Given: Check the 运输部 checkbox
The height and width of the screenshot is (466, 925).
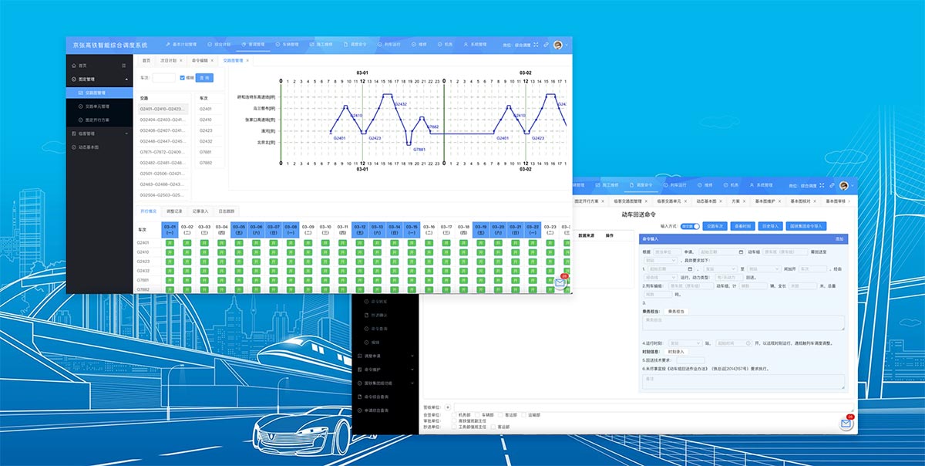Looking at the screenshot, I should click(x=523, y=414).
